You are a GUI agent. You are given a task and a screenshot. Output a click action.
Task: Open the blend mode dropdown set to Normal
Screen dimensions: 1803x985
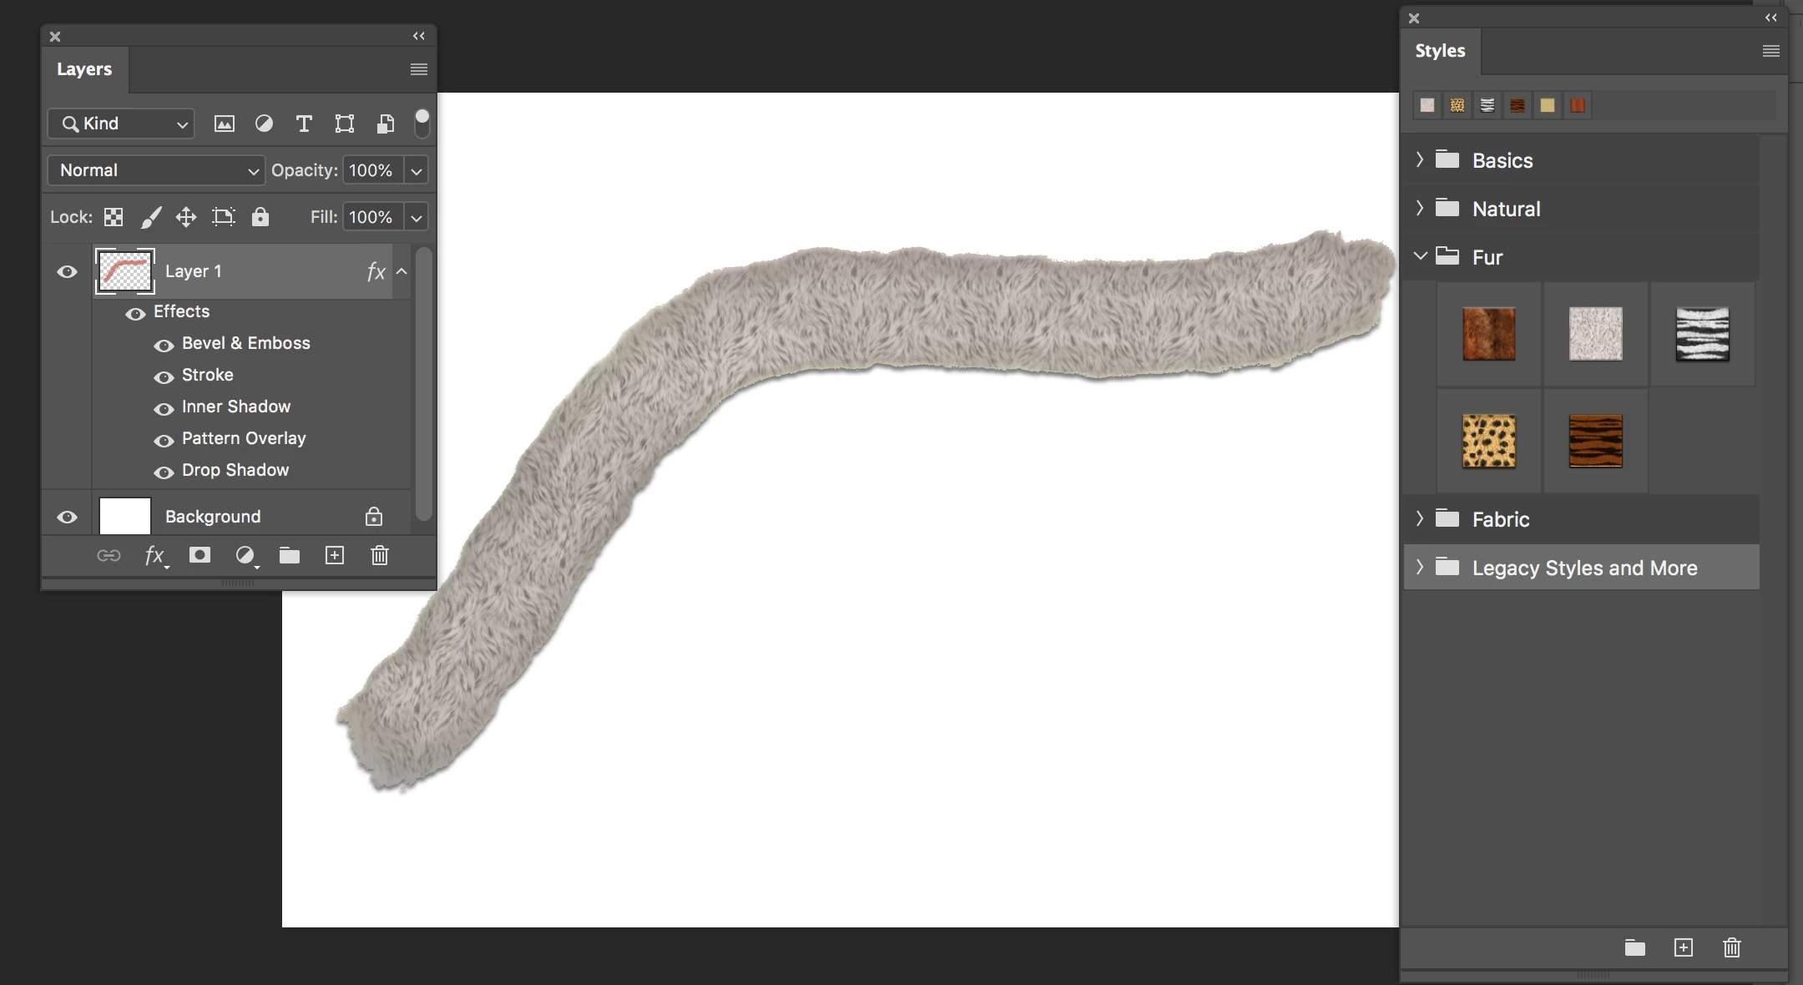[156, 170]
